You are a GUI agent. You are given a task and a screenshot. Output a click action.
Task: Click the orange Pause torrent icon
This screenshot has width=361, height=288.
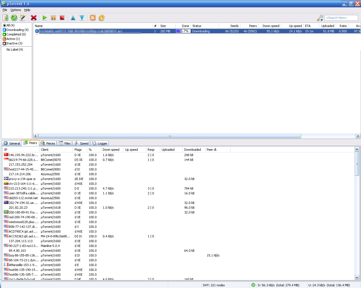tap(53, 18)
